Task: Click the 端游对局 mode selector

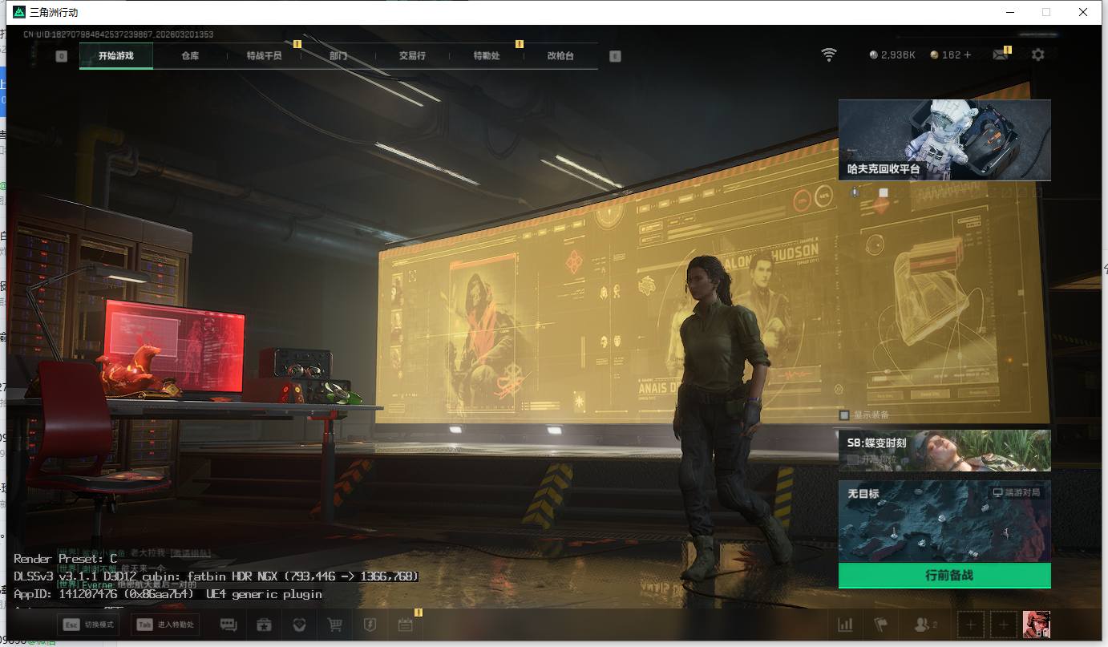Action: click(x=1016, y=492)
